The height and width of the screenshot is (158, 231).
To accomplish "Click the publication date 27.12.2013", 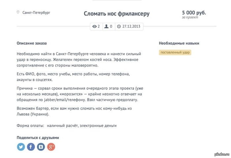I will (x=132, y=26).
